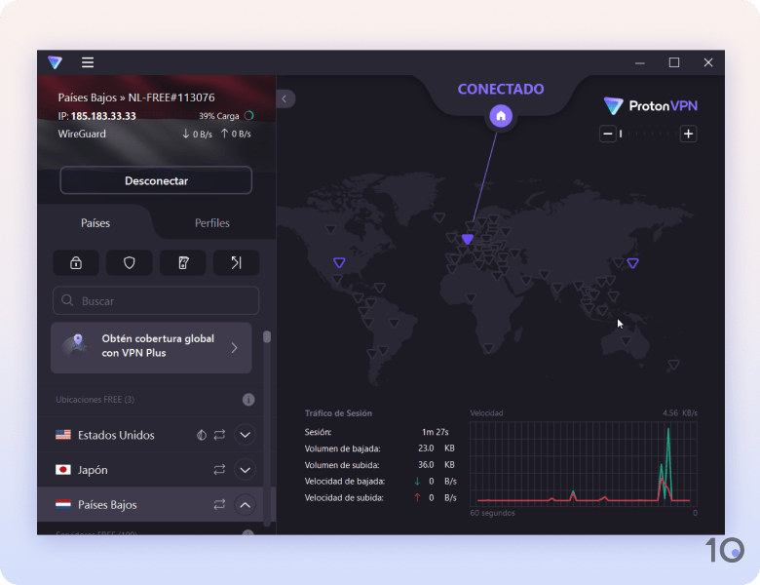Click the Países Bajos » NL-FREE#113076 text
The height and width of the screenshot is (585, 760).
[x=136, y=97]
